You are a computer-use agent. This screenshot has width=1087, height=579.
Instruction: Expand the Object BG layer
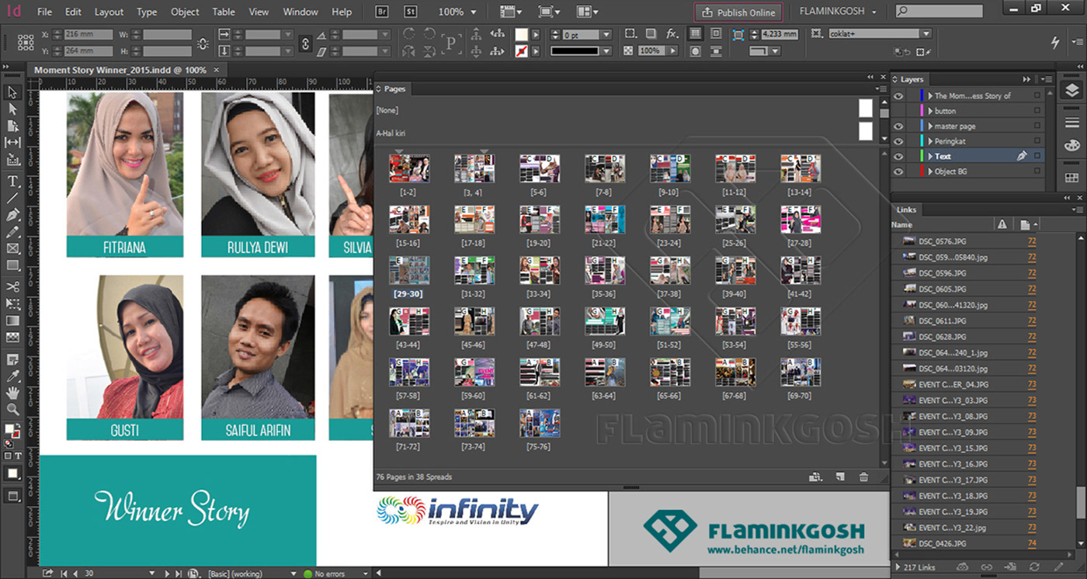coord(929,172)
